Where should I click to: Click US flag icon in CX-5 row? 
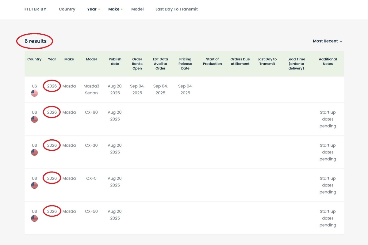(x=34, y=186)
